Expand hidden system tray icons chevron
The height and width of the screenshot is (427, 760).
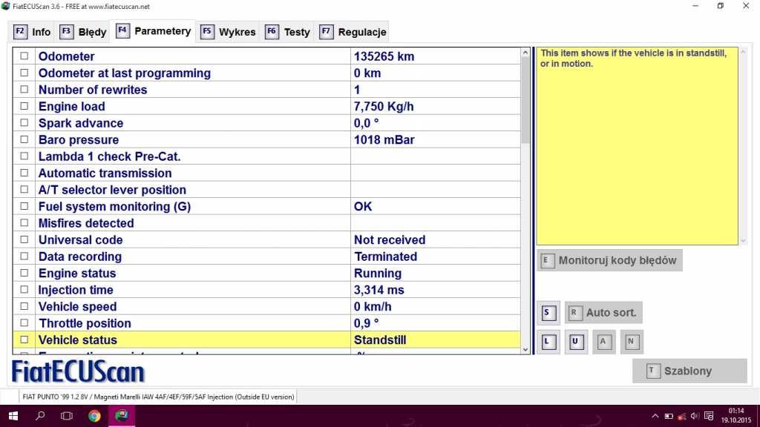pos(655,416)
